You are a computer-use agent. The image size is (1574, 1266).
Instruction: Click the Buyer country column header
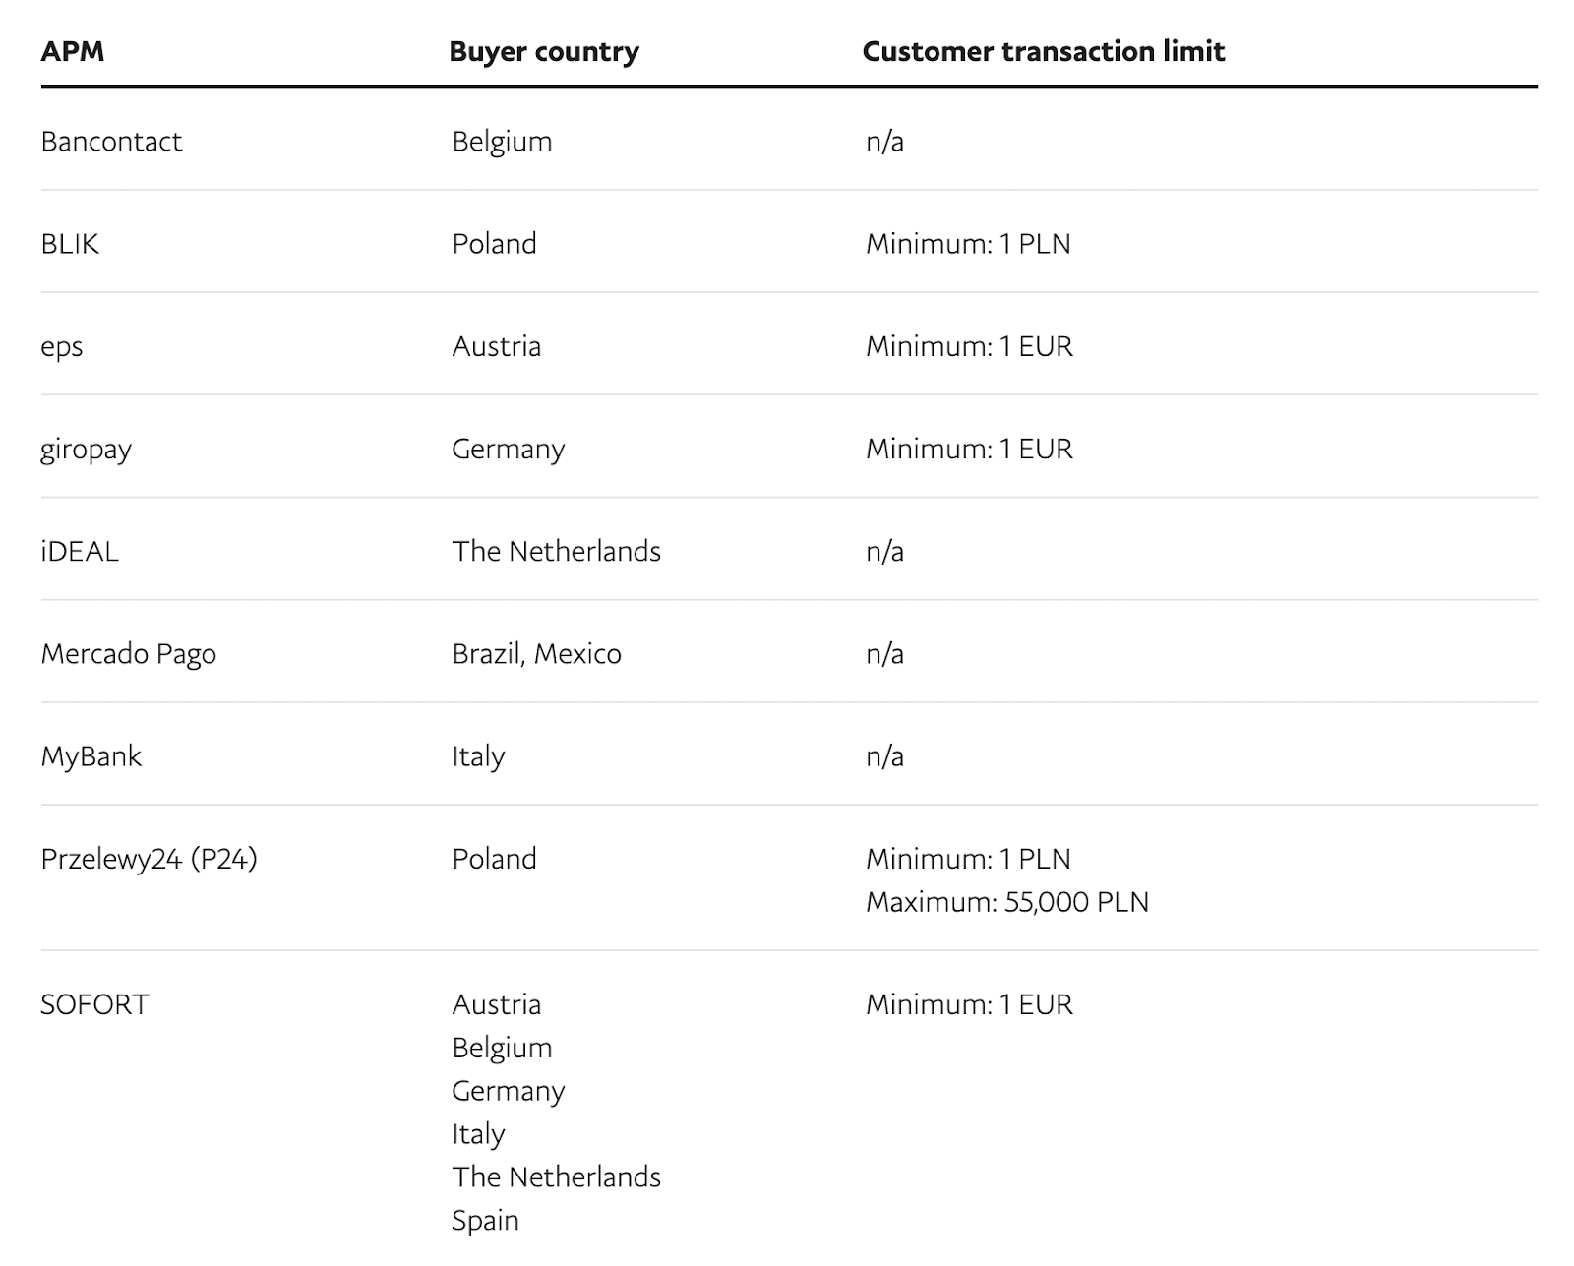point(543,51)
